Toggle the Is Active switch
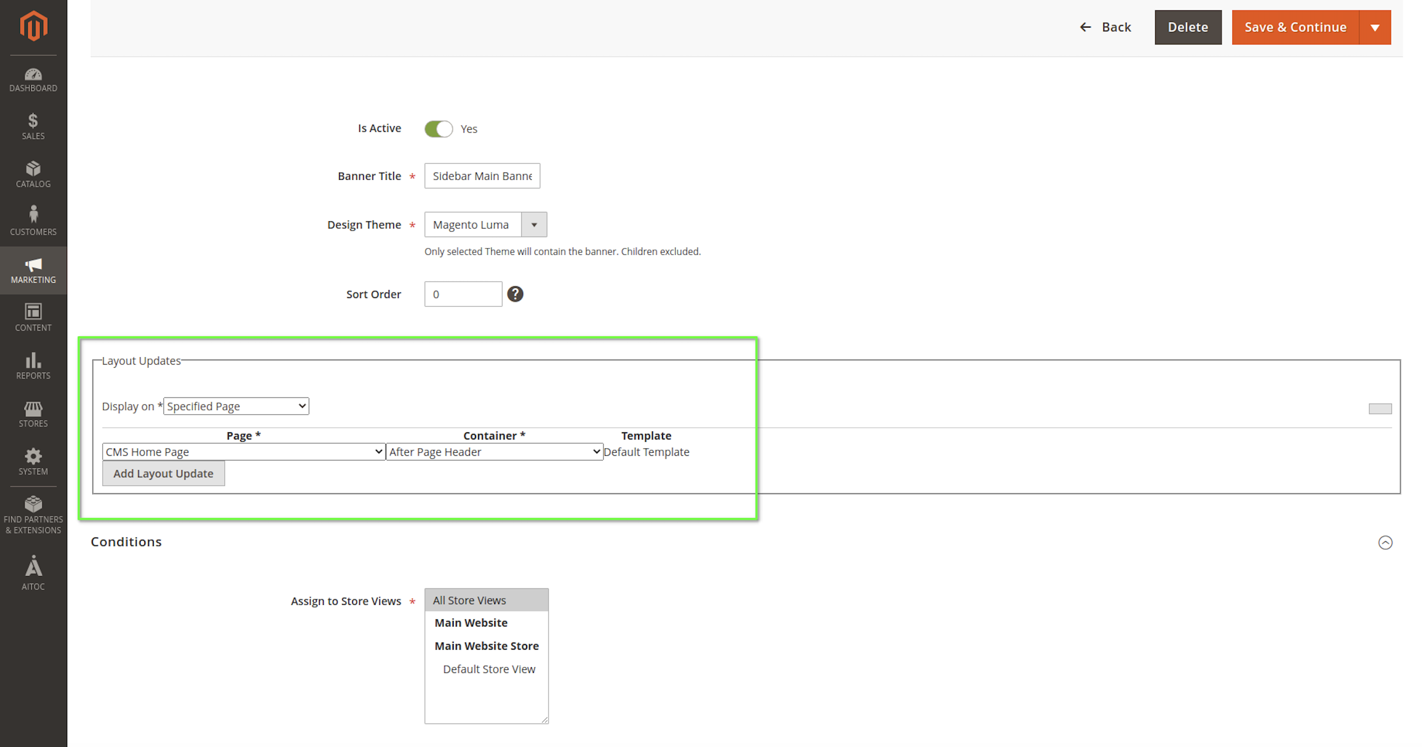Viewport: 1422px width, 747px height. pyautogui.click(x=439, y=129)
